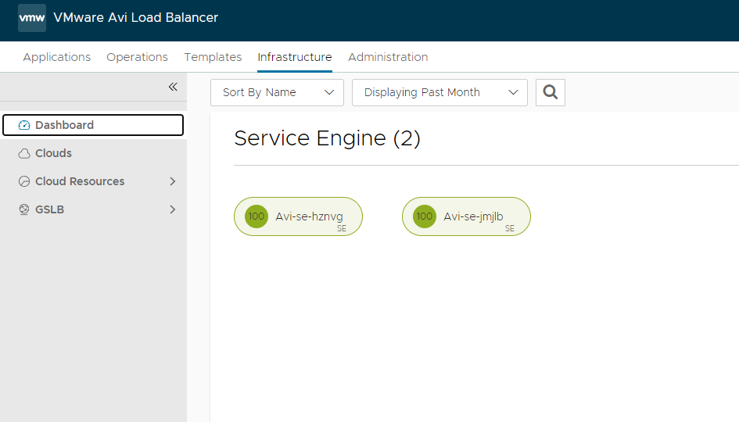739x422 pixels.
Task: Select the Administration tab
Action: point(388,57)
